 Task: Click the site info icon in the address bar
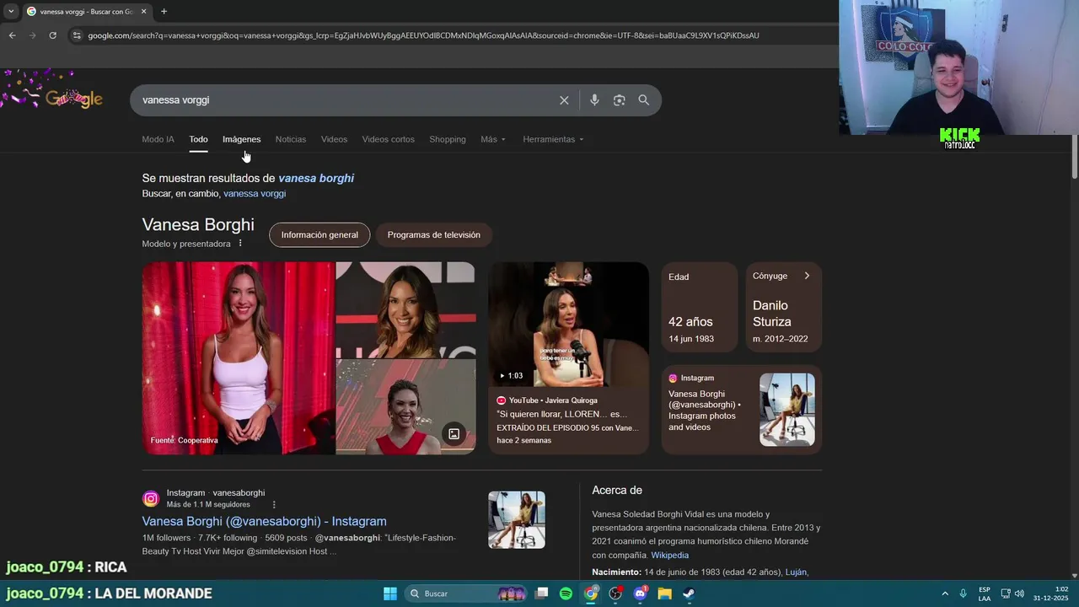tap(77, 35)
